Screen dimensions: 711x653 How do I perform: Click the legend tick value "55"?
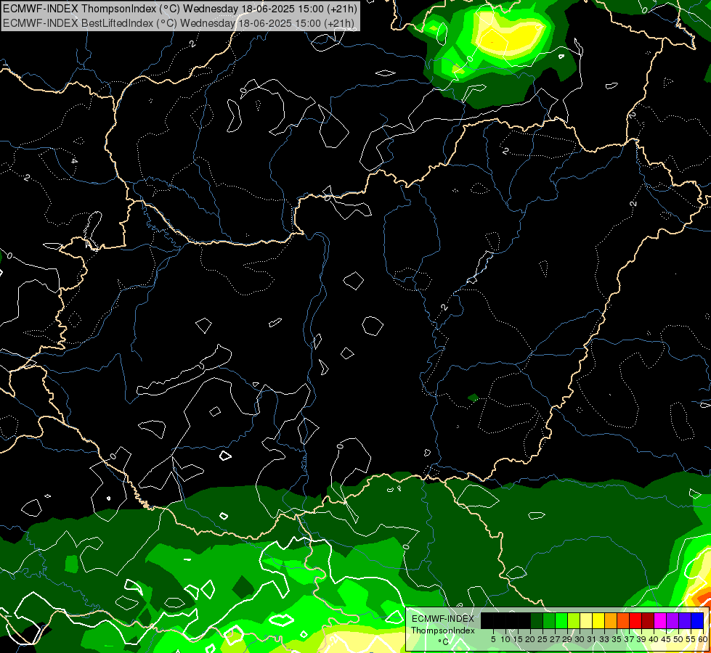point(691,639)
